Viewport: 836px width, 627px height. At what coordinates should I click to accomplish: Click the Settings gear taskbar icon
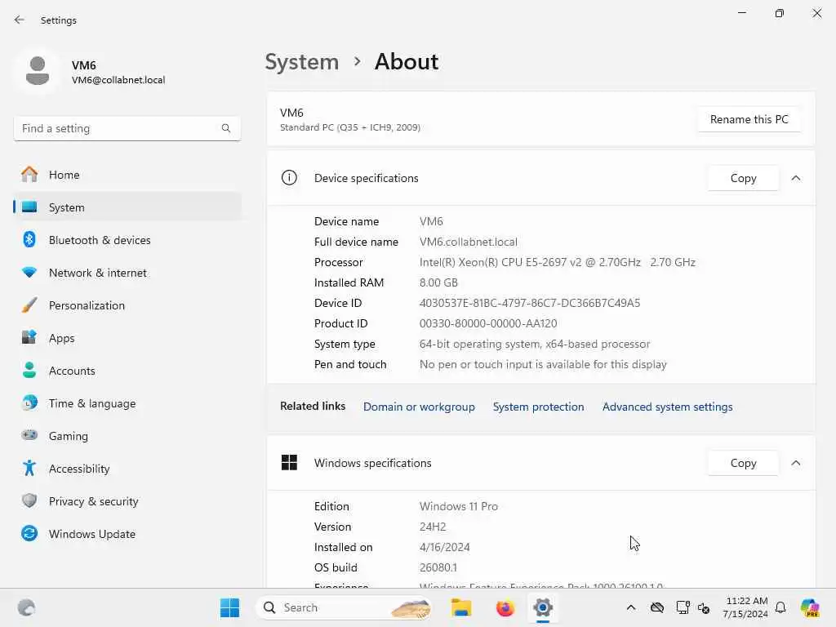coord(543,607)
